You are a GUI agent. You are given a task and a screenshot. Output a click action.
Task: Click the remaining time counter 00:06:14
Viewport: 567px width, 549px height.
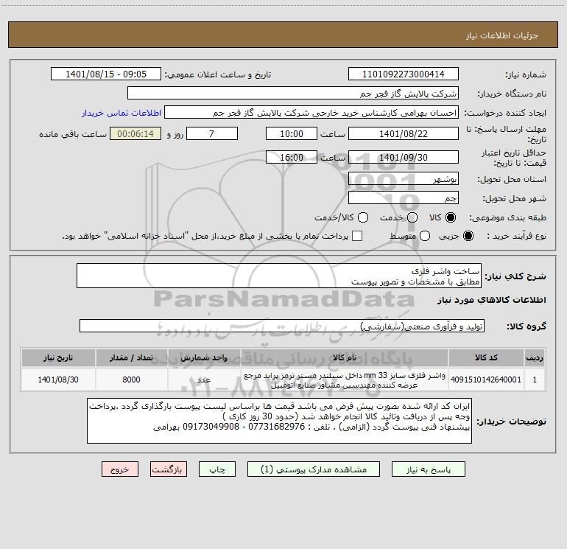[135, 133]
